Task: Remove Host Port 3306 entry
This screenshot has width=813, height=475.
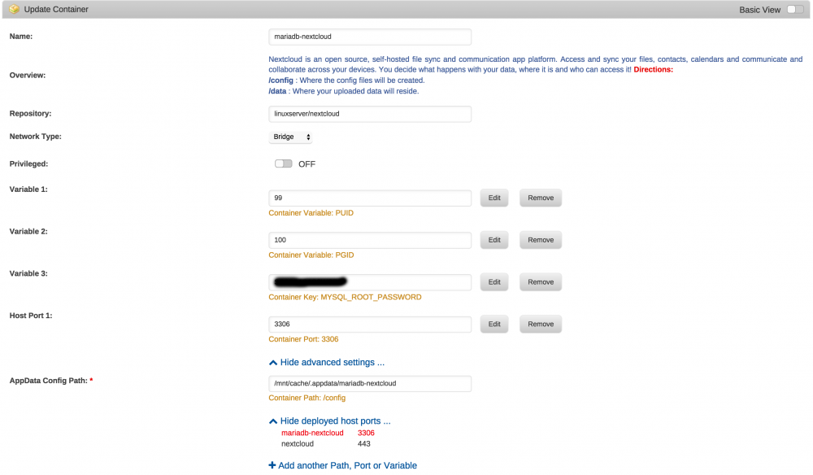Action: tap(541, 324)
